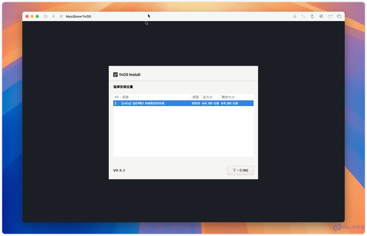Click the 类型 column header
367x236 pixels.
coord(196,97)
